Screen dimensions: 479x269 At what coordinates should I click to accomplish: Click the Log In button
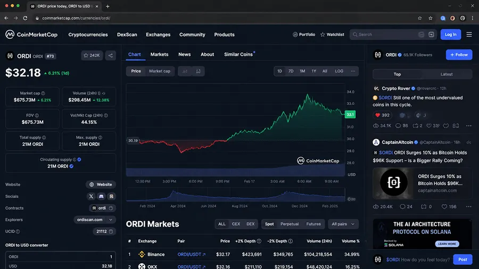click(x=451, y=35)
